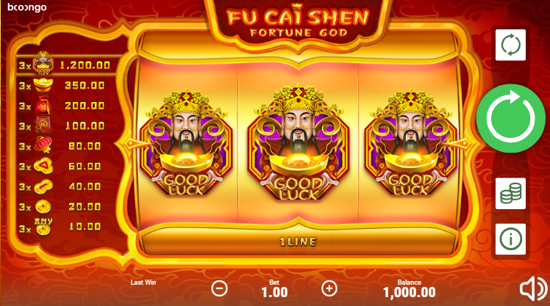The height and width of the screenshot is (306, 550).
Task: Click the left reel Fortune God symbol
Action: (x=186, y=143)
